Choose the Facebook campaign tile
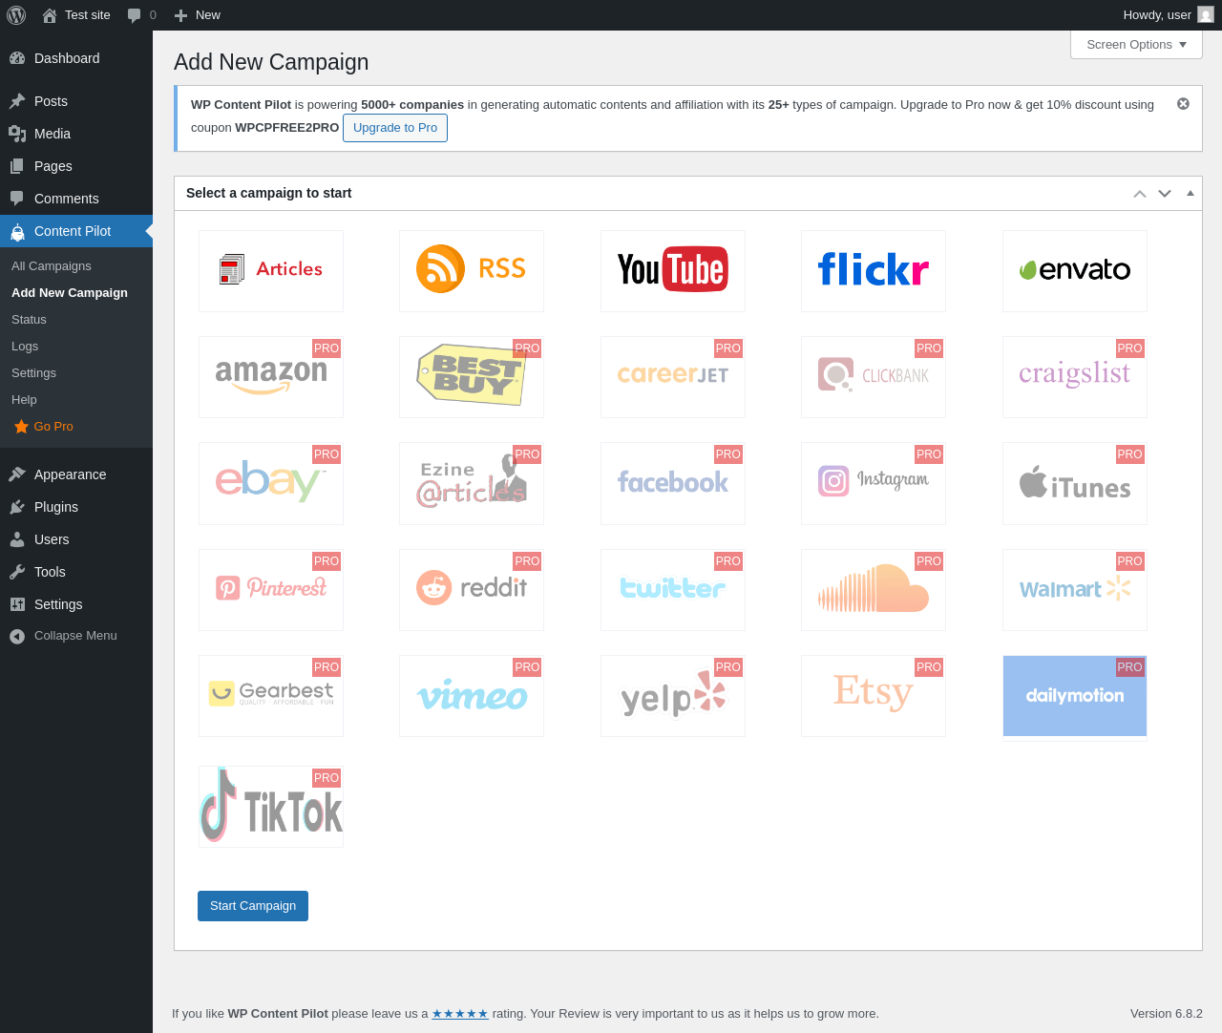 [673, 483]
